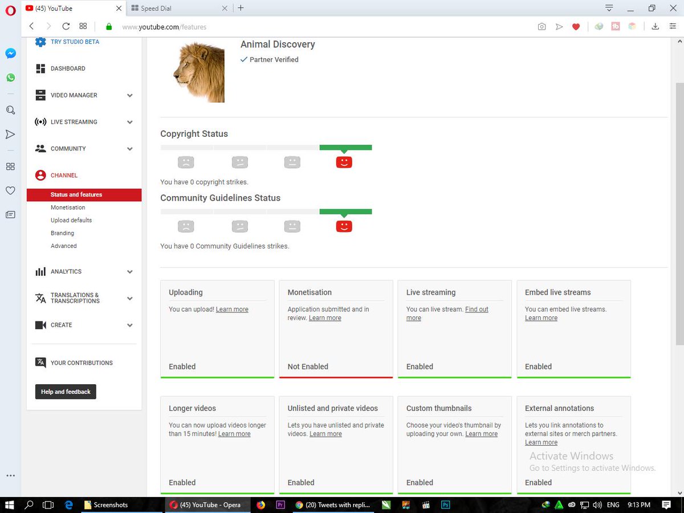
Task: Open a new tab with plus
Action: (x=241, y=8)
